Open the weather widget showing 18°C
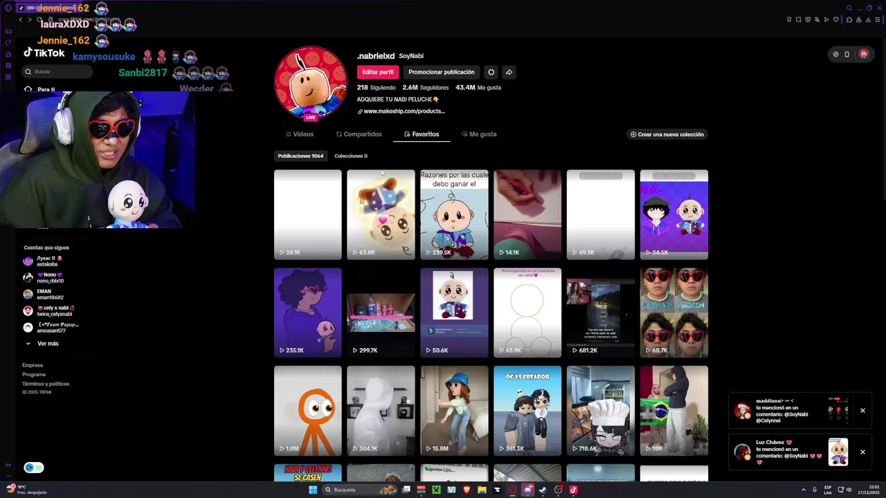 point(28,490)
